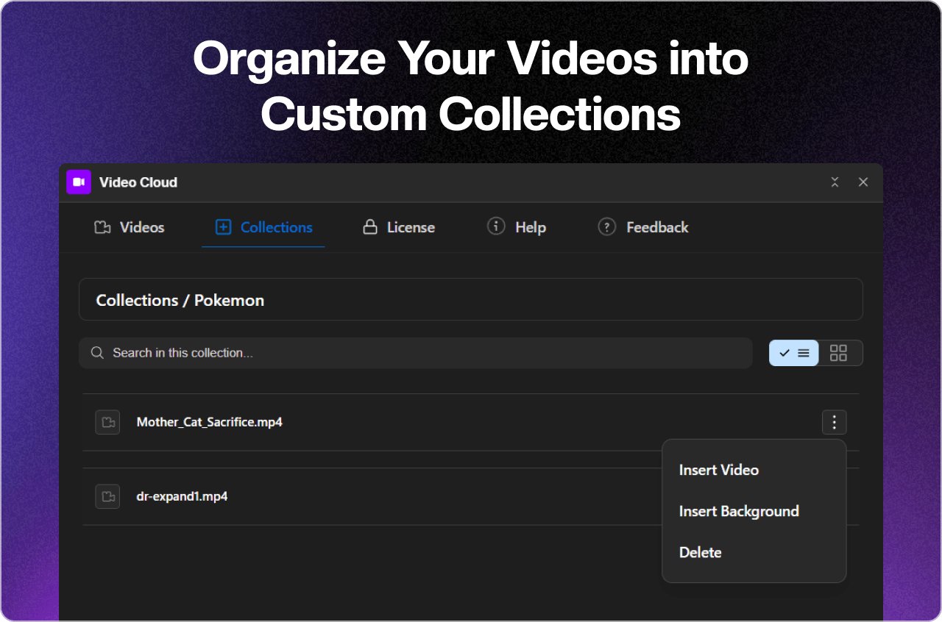The width and height of the screenshot is (942, 622).
Task: Switch to the Collections tab
Action: (263, 227)
